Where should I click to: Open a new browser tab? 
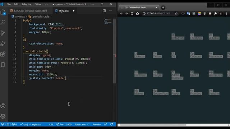click(163, 8)
